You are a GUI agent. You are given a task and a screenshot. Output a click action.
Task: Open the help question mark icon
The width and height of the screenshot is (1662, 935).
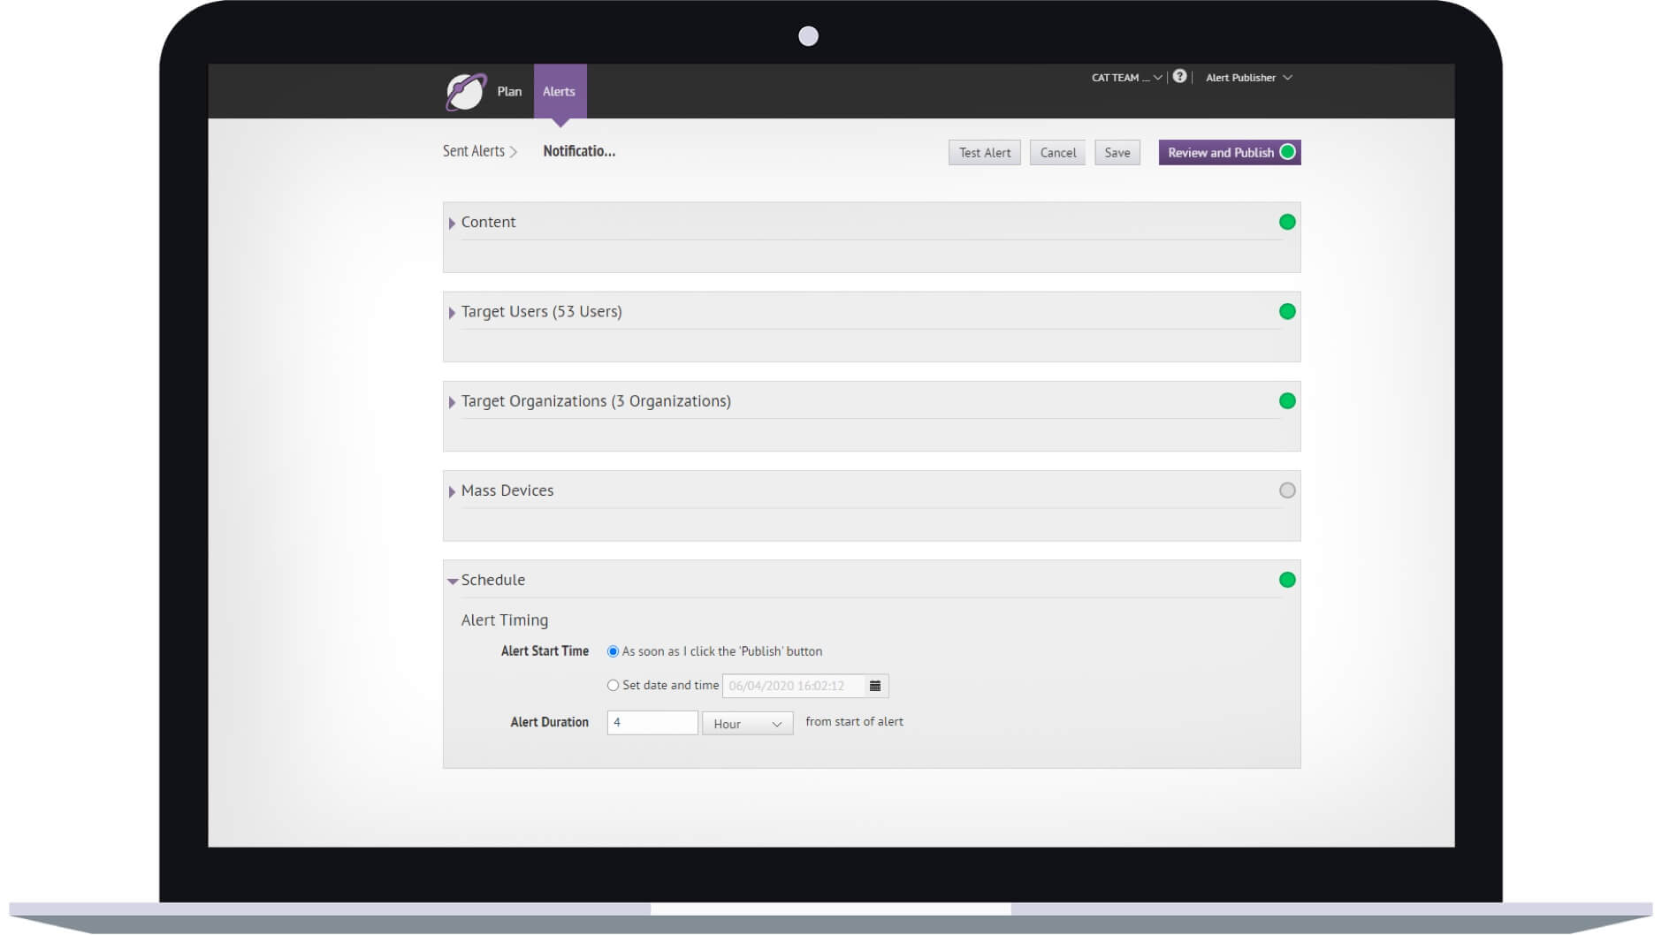coord(1179,77)
